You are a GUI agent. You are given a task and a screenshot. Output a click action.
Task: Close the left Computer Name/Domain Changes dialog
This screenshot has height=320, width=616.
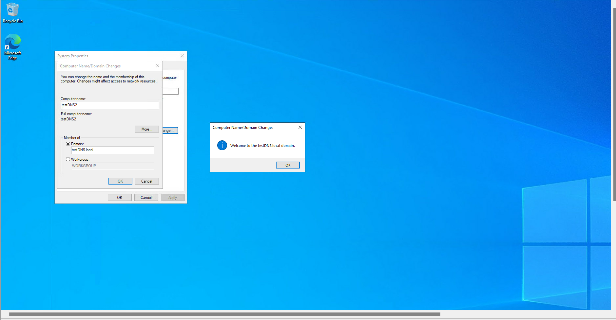157,66
